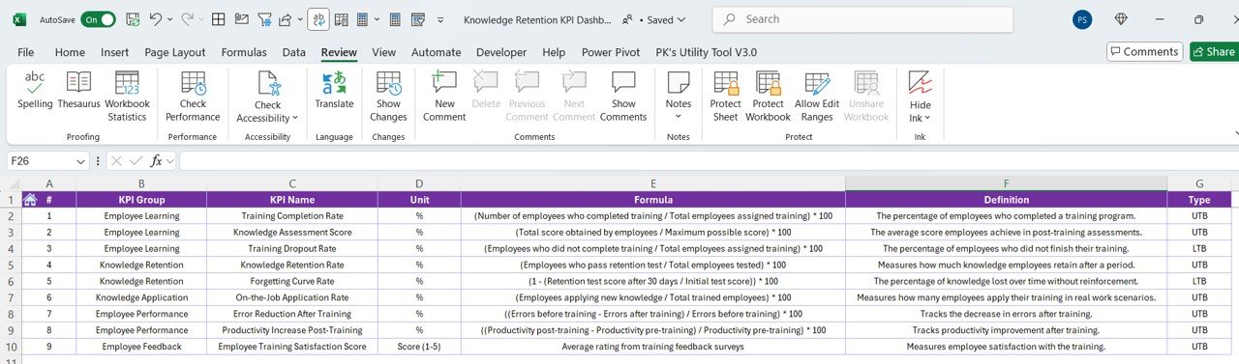Click the Hide Ink icon
Image resolution: width=1239 pixels, height=364 pixels.
point(921,83)
